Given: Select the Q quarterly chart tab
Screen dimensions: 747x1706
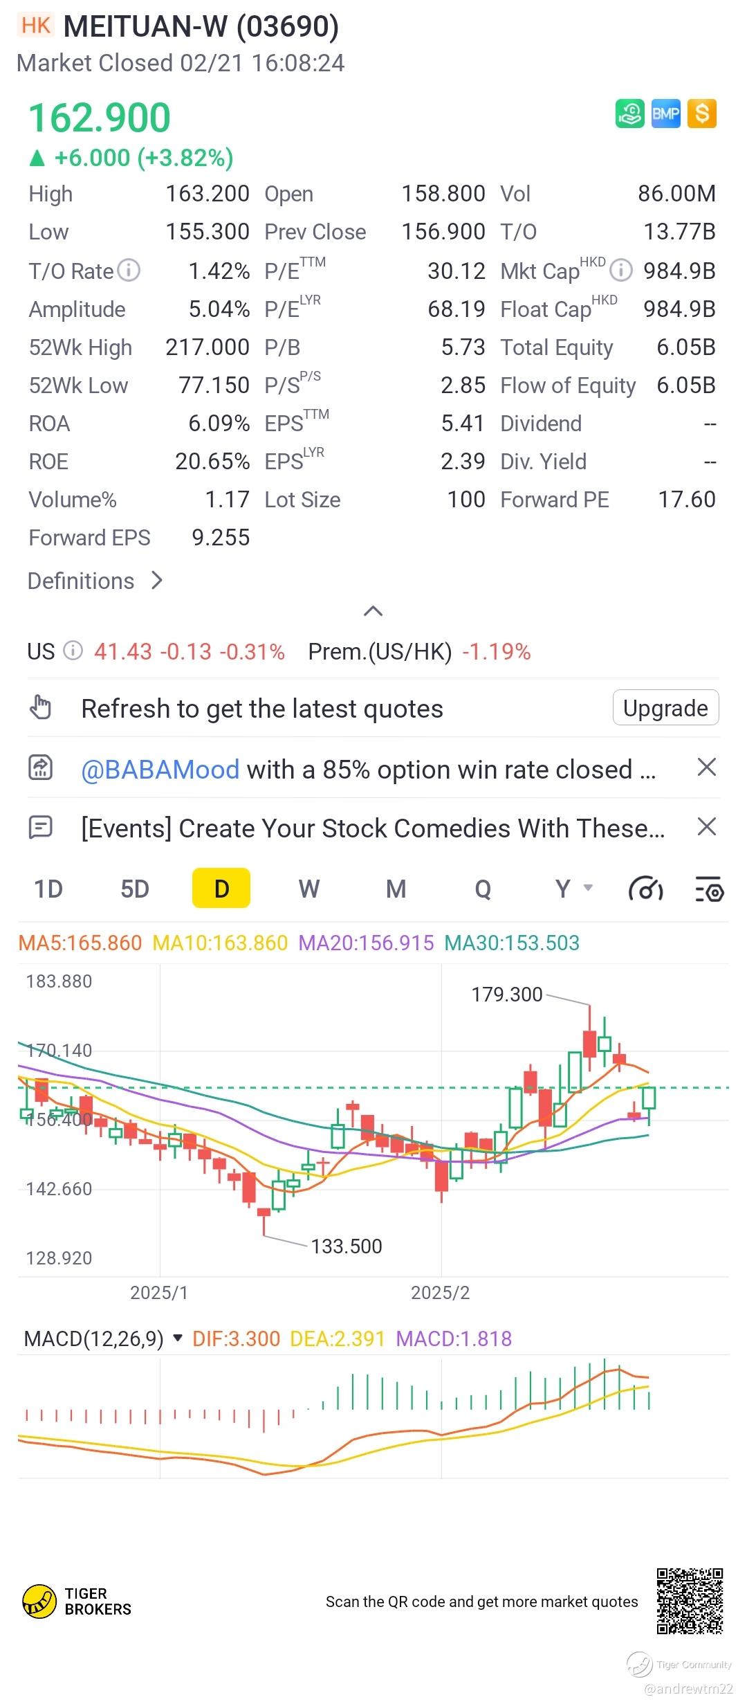Looking at the screenshot, I should point(483,889).
